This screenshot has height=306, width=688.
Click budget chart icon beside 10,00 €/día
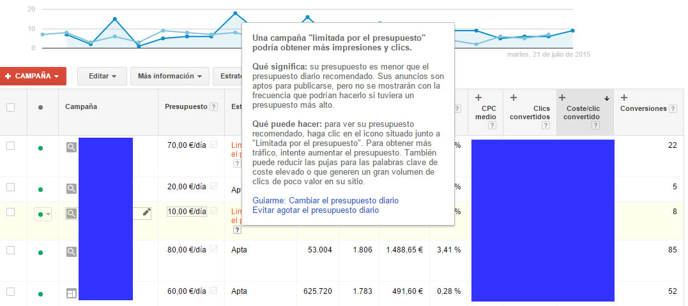pos(214,211)
